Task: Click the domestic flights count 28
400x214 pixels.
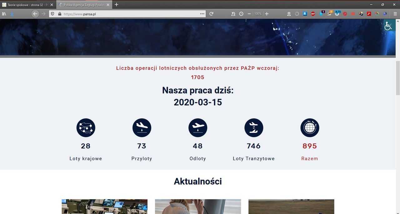Action: coord(86,146)
